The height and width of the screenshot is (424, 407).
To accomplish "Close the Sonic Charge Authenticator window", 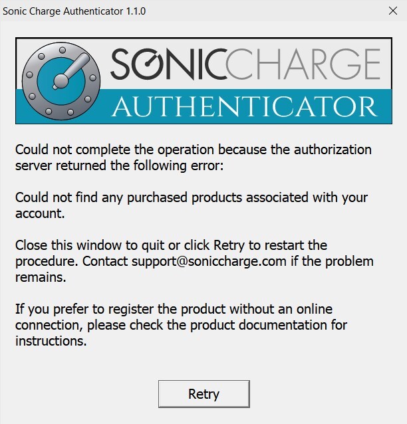I will coord(392,11).
